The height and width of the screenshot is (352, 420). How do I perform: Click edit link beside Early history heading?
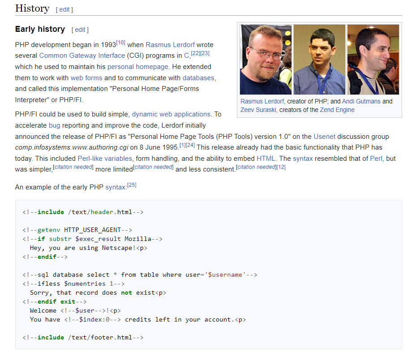(x=80, y=30)
